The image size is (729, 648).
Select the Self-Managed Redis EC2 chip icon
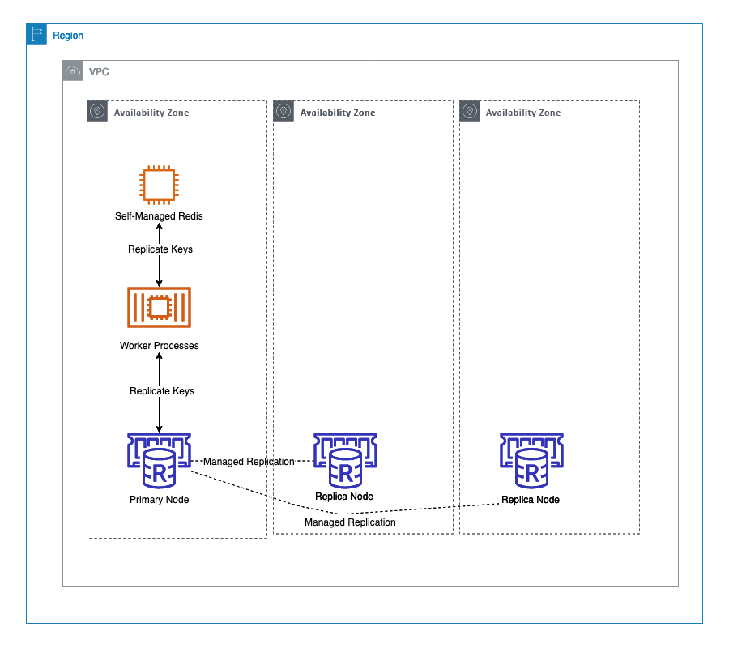coord(159,185)
